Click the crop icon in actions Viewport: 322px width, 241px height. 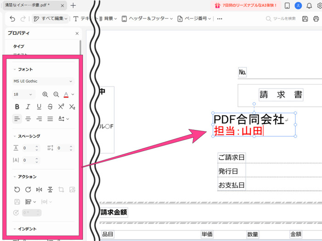click(x=61, y=190)
